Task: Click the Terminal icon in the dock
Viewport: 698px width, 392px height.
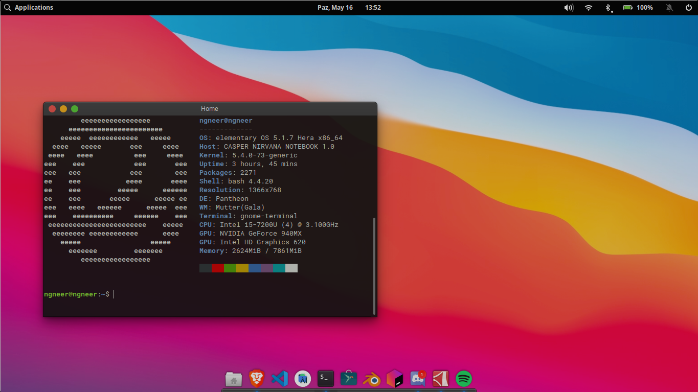Action: point(326,379)
